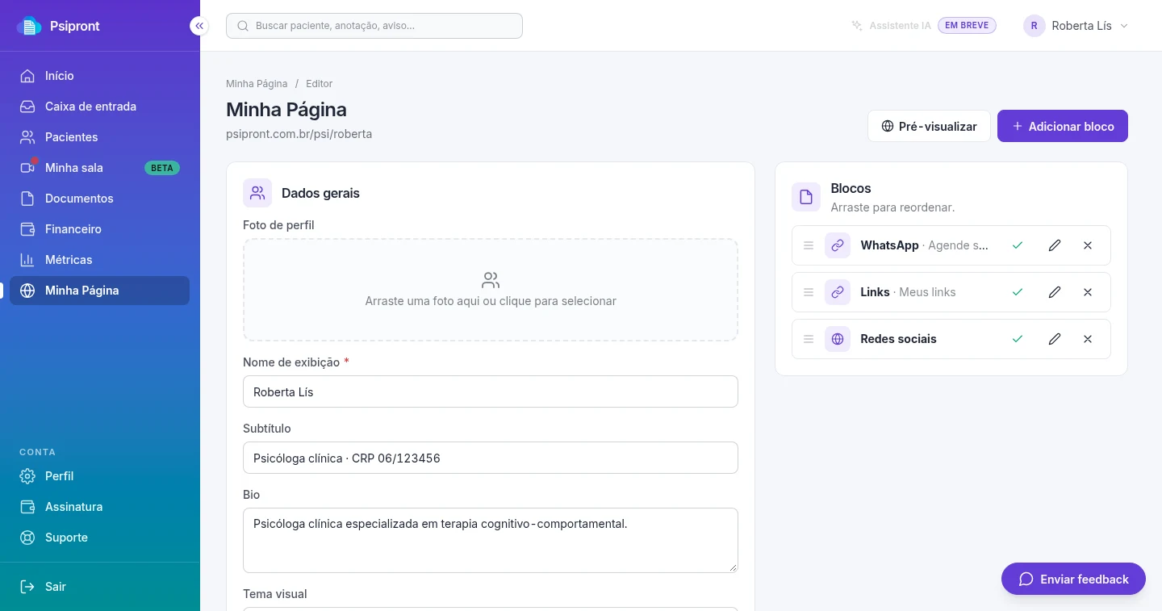This screenshot has width=1162, height=611.
Task: Open Perfil under Conta
Action: click(x=99, y=476)
